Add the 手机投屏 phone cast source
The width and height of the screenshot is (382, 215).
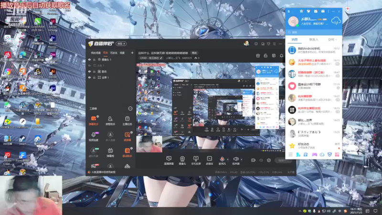click(x=196, y=161)
